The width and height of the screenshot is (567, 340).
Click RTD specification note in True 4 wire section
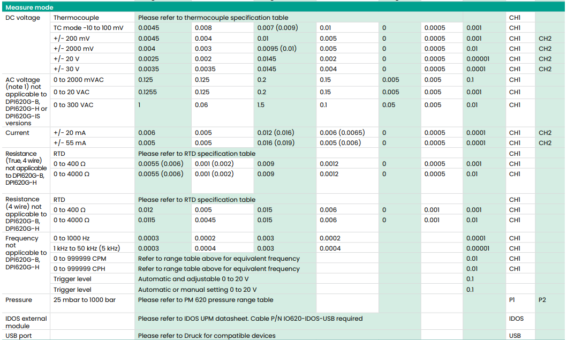click(x=196, y=154)
